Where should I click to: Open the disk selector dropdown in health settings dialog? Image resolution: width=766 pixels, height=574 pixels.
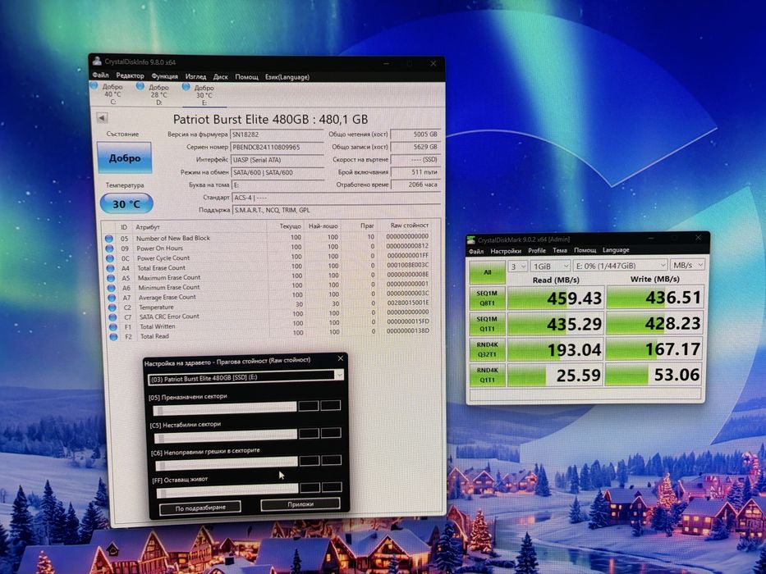click(x=246, y=377)
